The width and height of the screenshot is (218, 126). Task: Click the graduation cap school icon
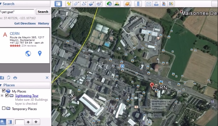[158, 38]
